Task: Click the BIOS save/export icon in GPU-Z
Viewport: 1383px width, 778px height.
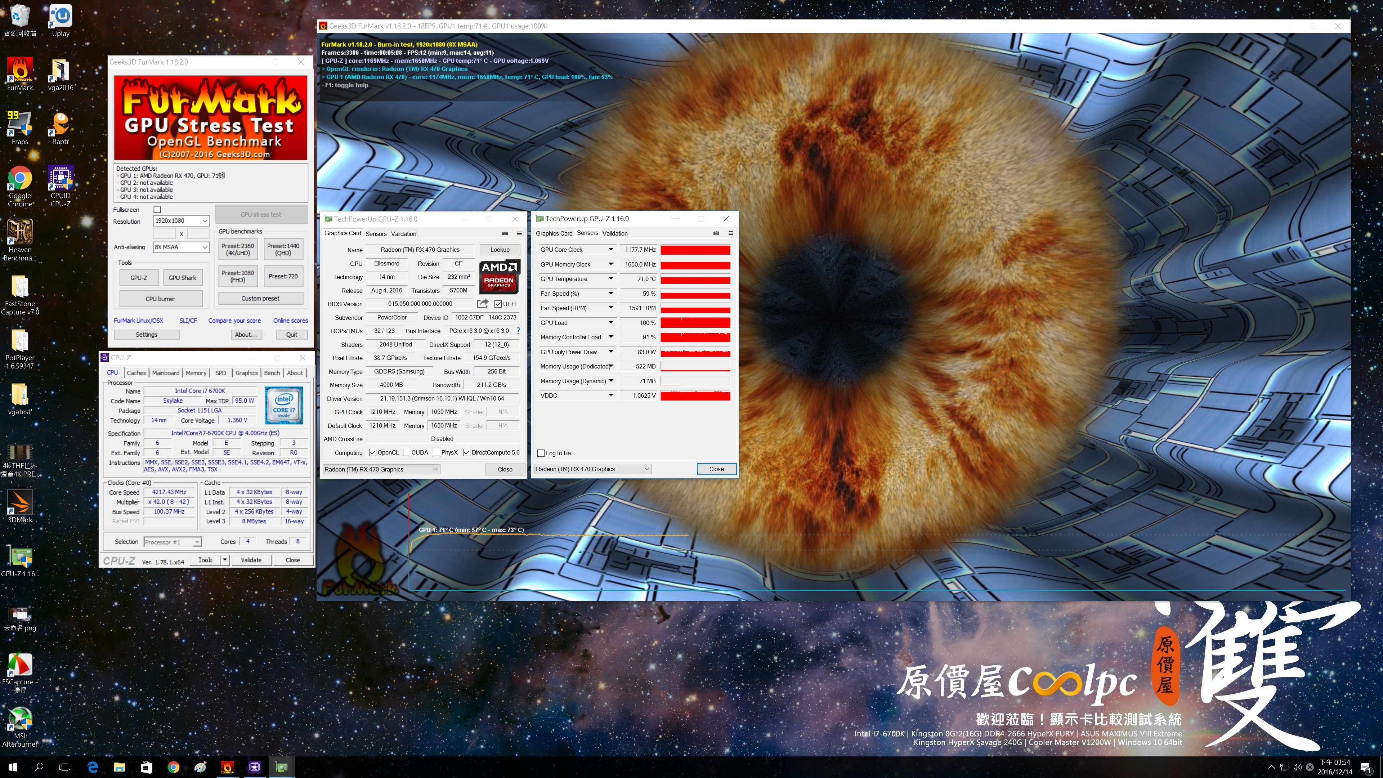Action: tap(483, 303)
